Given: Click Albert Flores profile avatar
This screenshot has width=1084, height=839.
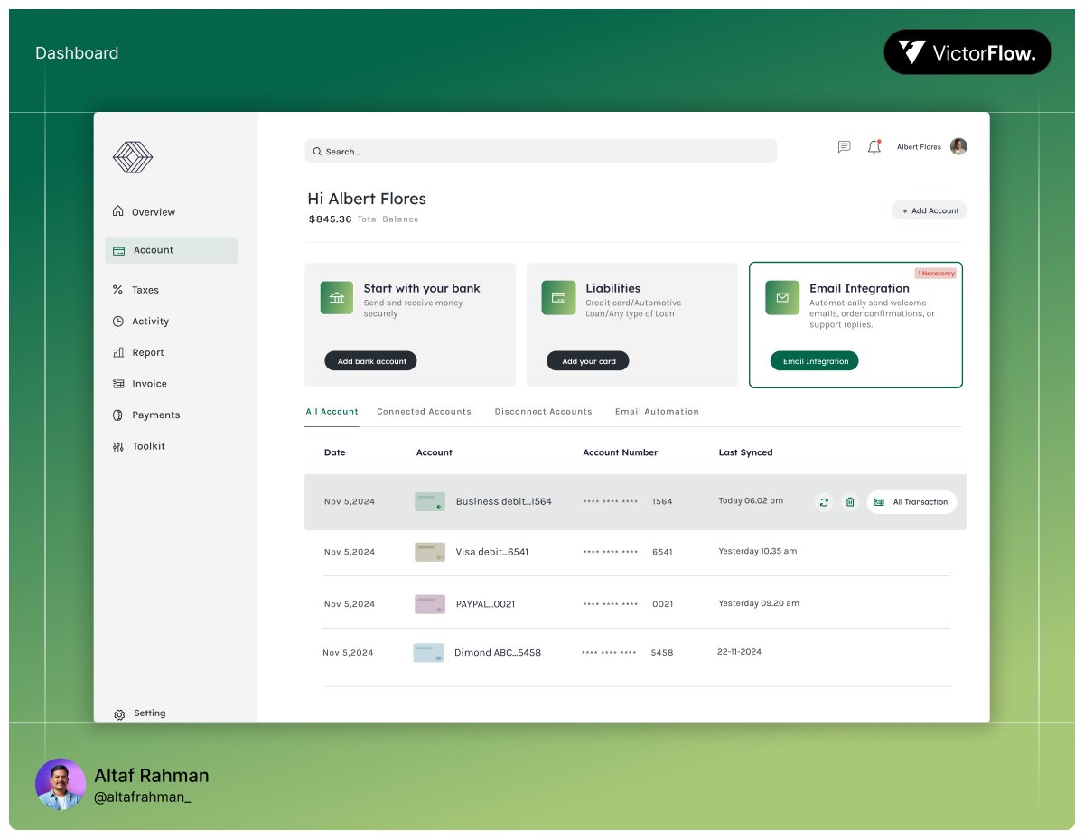Looking at the screenshot, I should tap(958, 146).
